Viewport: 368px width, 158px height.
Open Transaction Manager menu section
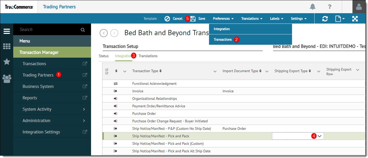52,52
